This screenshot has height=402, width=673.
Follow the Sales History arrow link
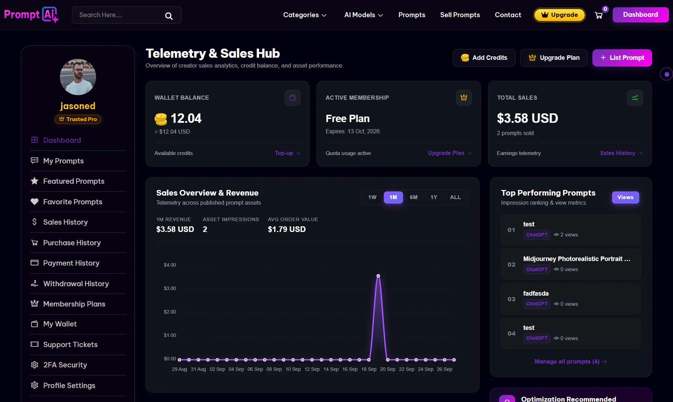tap(621, 153)
